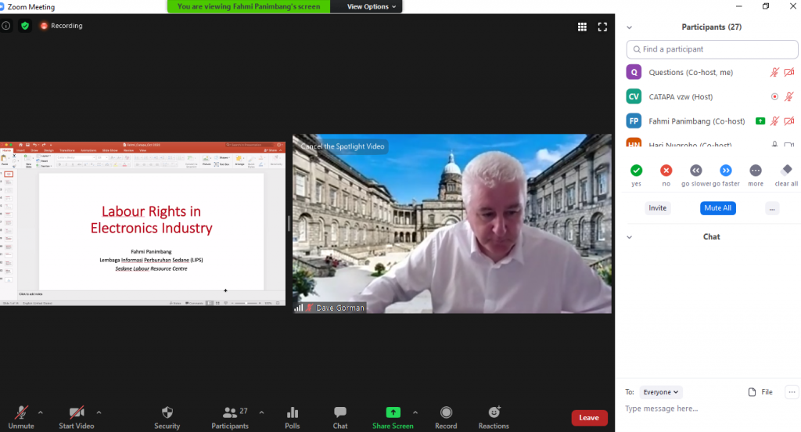Viewport: 801px width, 432px height.
Task: Open Security options in toolbar
Action: click(167, 418)
